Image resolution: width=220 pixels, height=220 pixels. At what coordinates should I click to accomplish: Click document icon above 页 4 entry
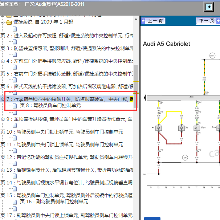(x=15, y=54)
